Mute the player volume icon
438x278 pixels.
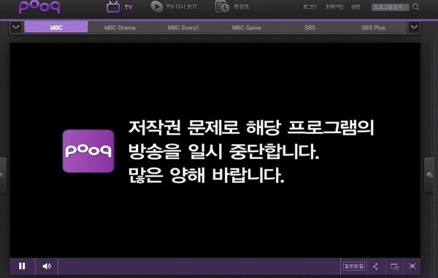click(47, 266)
